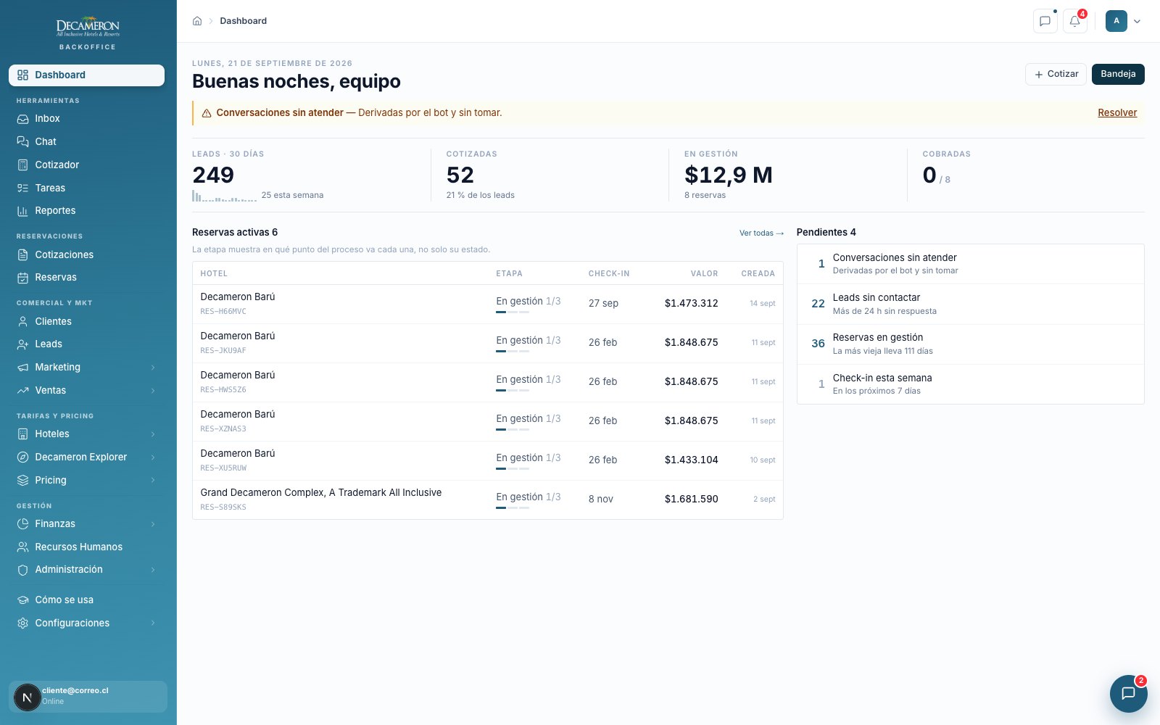Click the Bandeja button
This screenshot has height=725, width=1160.
(x=1118, y=74)
